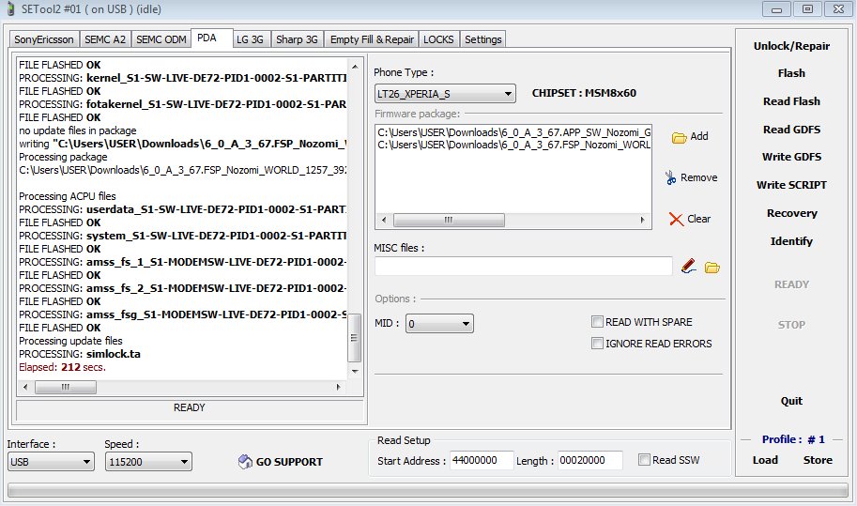This screenshot has height=506, width=857.
Task: Click the Profile: # 1 label
Action: tap(793, 439)
